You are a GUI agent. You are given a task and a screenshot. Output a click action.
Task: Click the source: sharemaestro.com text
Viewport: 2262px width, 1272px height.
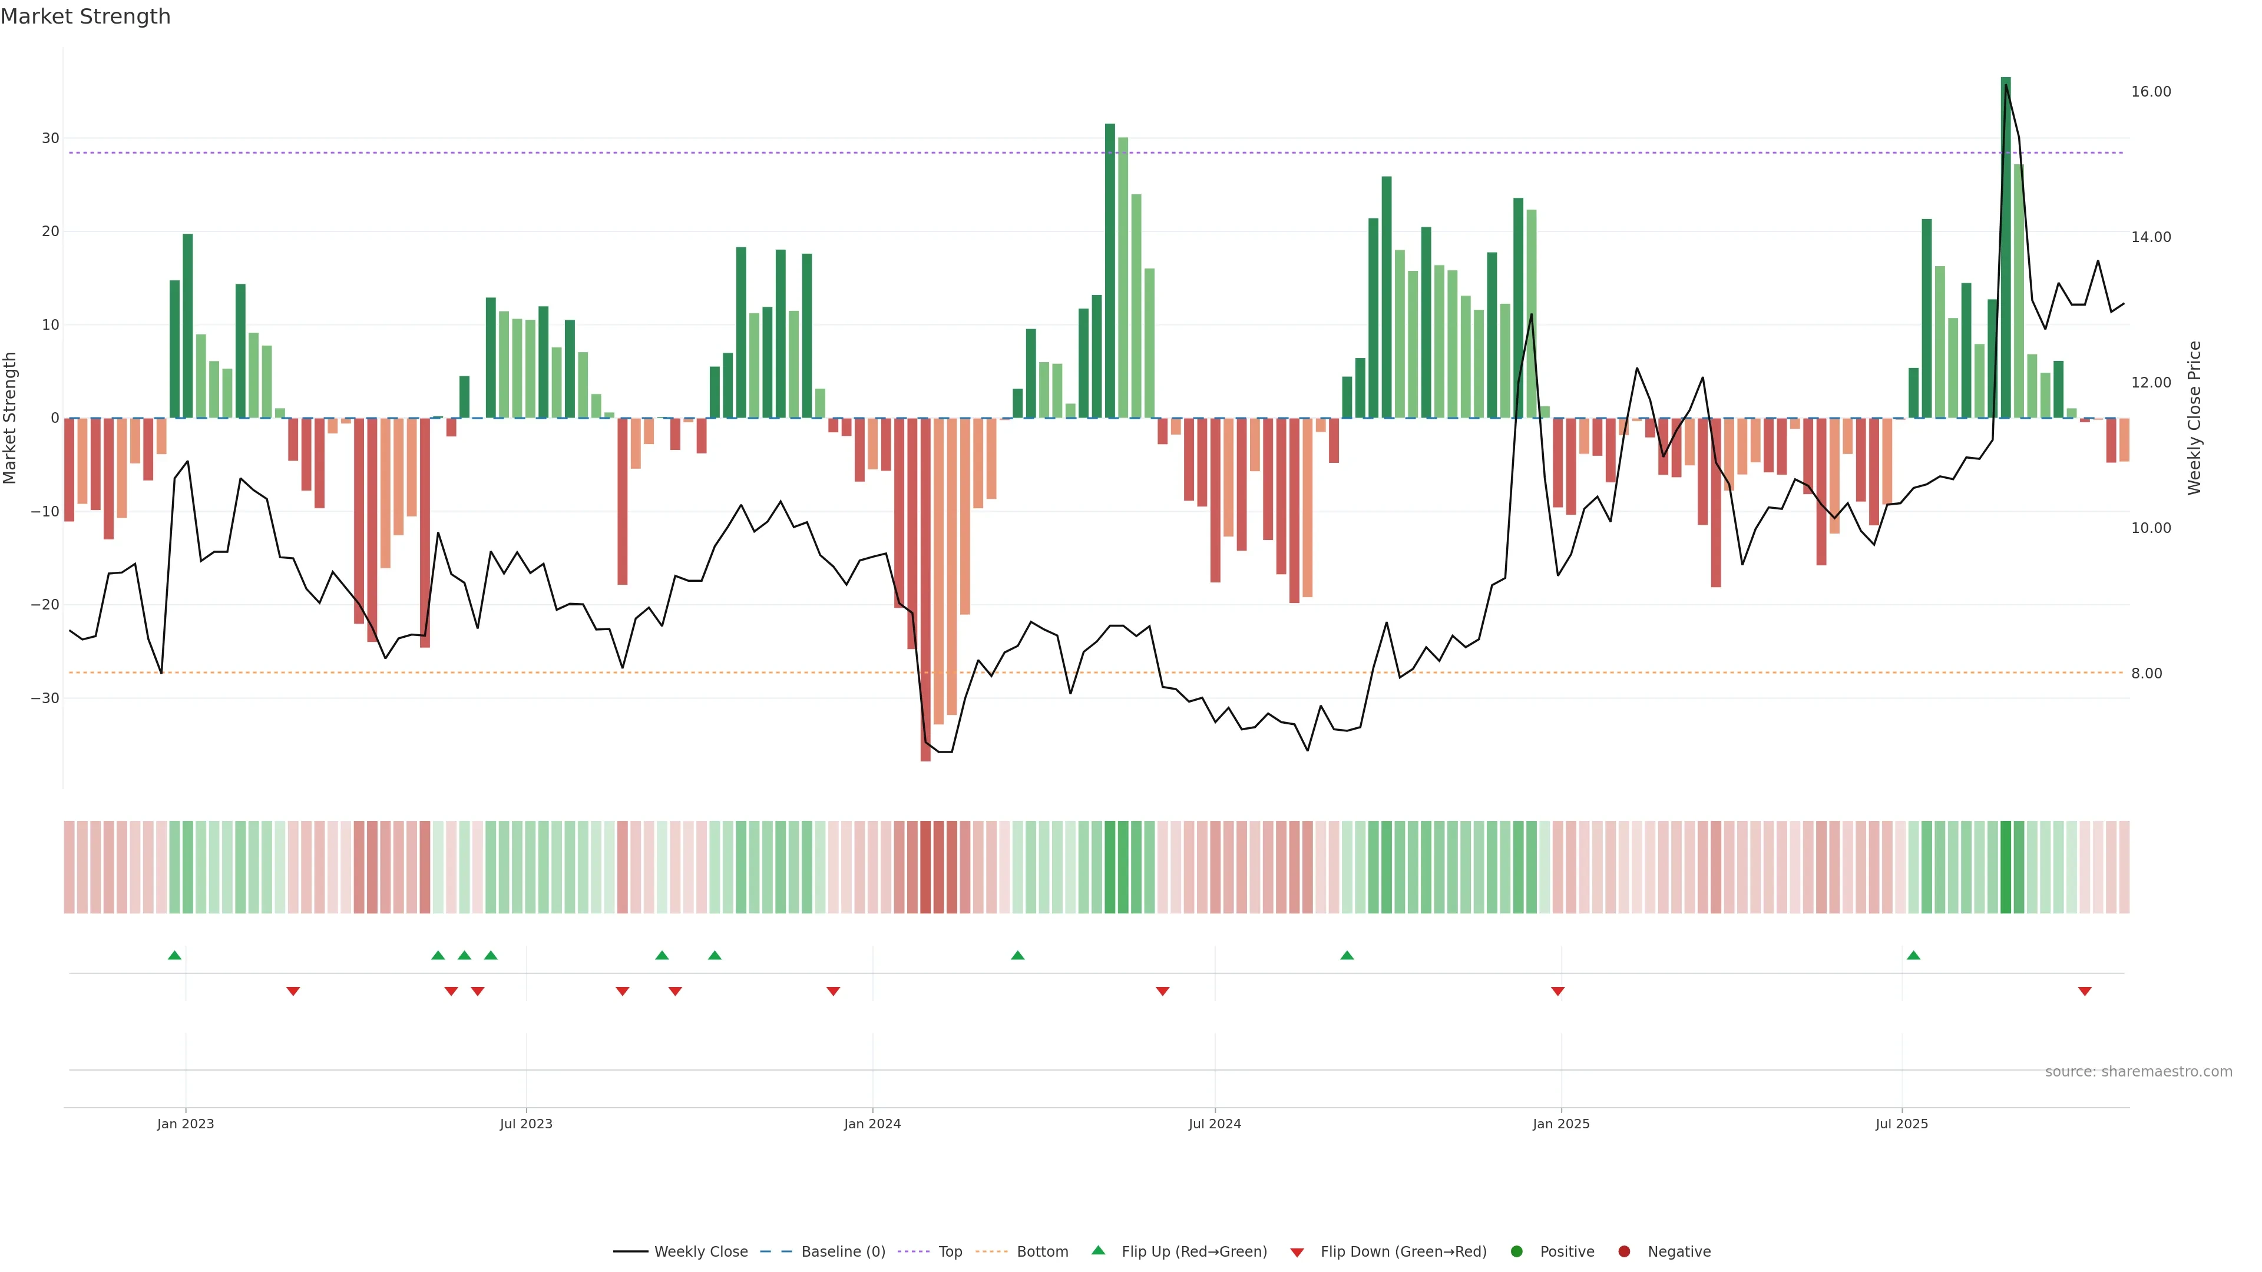pyautogui.click(x=2138, y=1071)
